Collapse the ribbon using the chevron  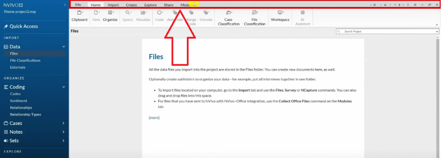click(x=437, y=25)
